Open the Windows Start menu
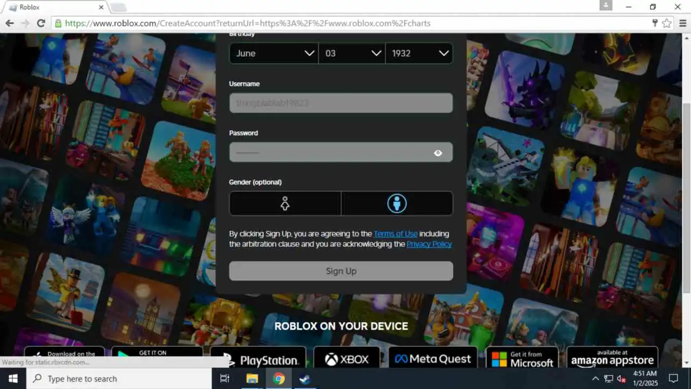Viewport: 691px width, 389px height. 13,379
